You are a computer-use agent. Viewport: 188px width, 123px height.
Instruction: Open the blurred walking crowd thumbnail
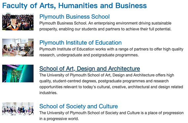18,109
